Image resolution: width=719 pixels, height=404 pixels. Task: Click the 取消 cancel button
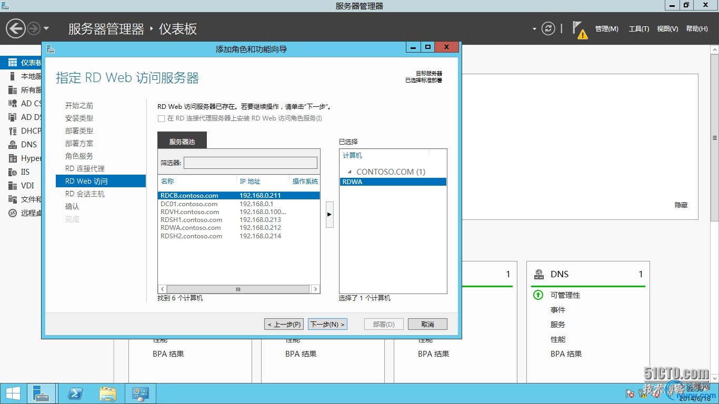point(427,324)
